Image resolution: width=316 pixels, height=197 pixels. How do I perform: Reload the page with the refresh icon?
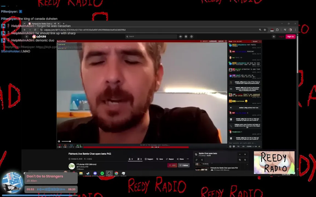35,30
